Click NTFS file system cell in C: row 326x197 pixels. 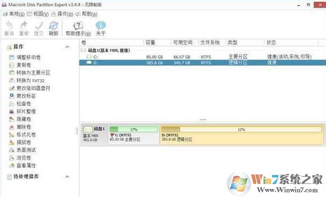(206, 57)
